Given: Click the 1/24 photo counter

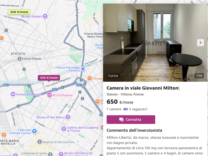Looking at the screenshot, I should click(x=199, y=76).
